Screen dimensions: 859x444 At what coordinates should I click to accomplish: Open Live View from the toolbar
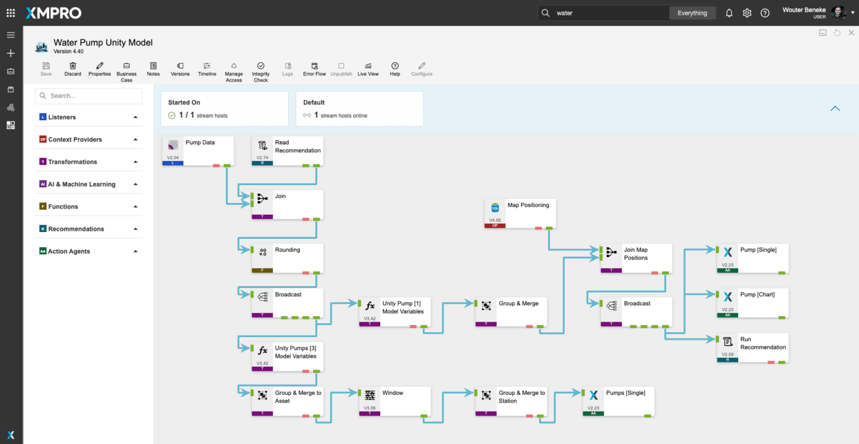coord(368,67)
